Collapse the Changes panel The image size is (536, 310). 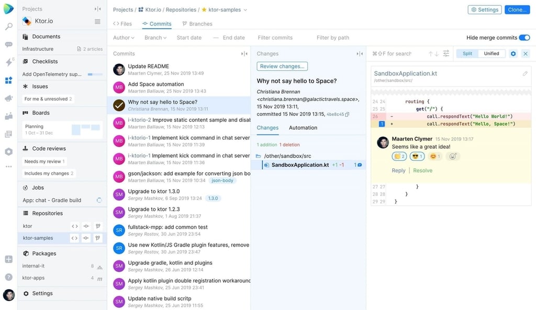click(x=360, y=54)
